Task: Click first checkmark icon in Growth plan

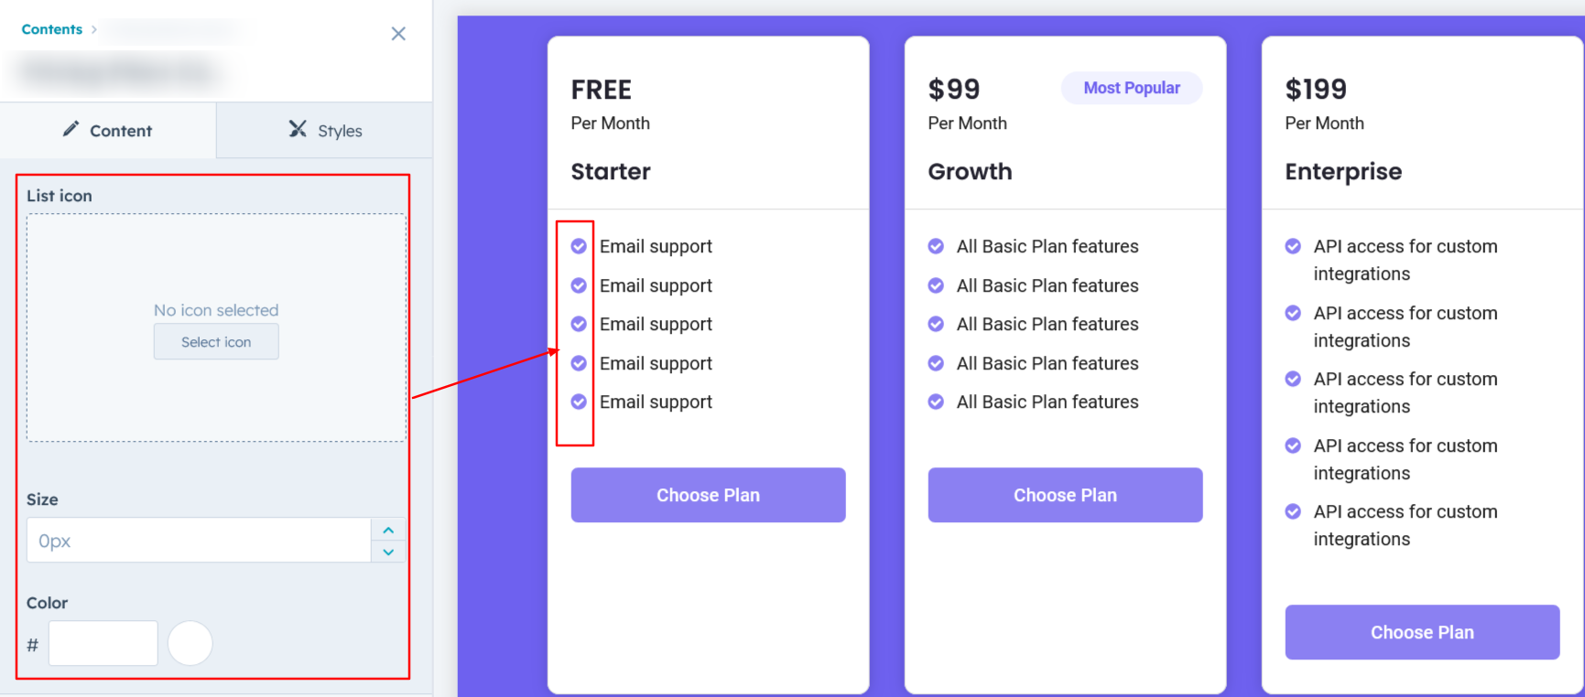Action: 936,246
